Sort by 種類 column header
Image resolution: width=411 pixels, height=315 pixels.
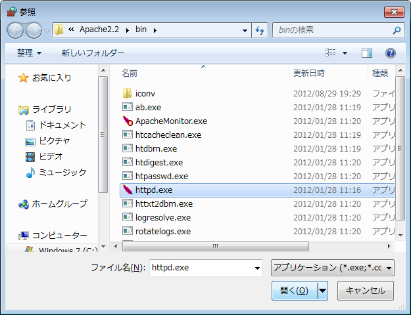380,73
